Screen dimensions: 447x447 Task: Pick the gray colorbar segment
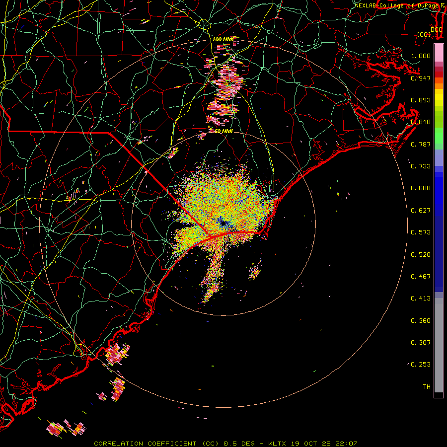pos(439,345)
